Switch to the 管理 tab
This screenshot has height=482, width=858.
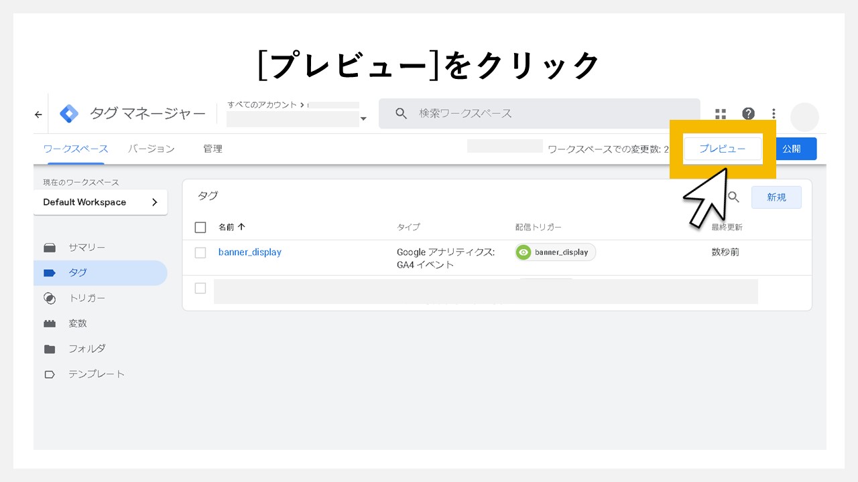[212, 148]
